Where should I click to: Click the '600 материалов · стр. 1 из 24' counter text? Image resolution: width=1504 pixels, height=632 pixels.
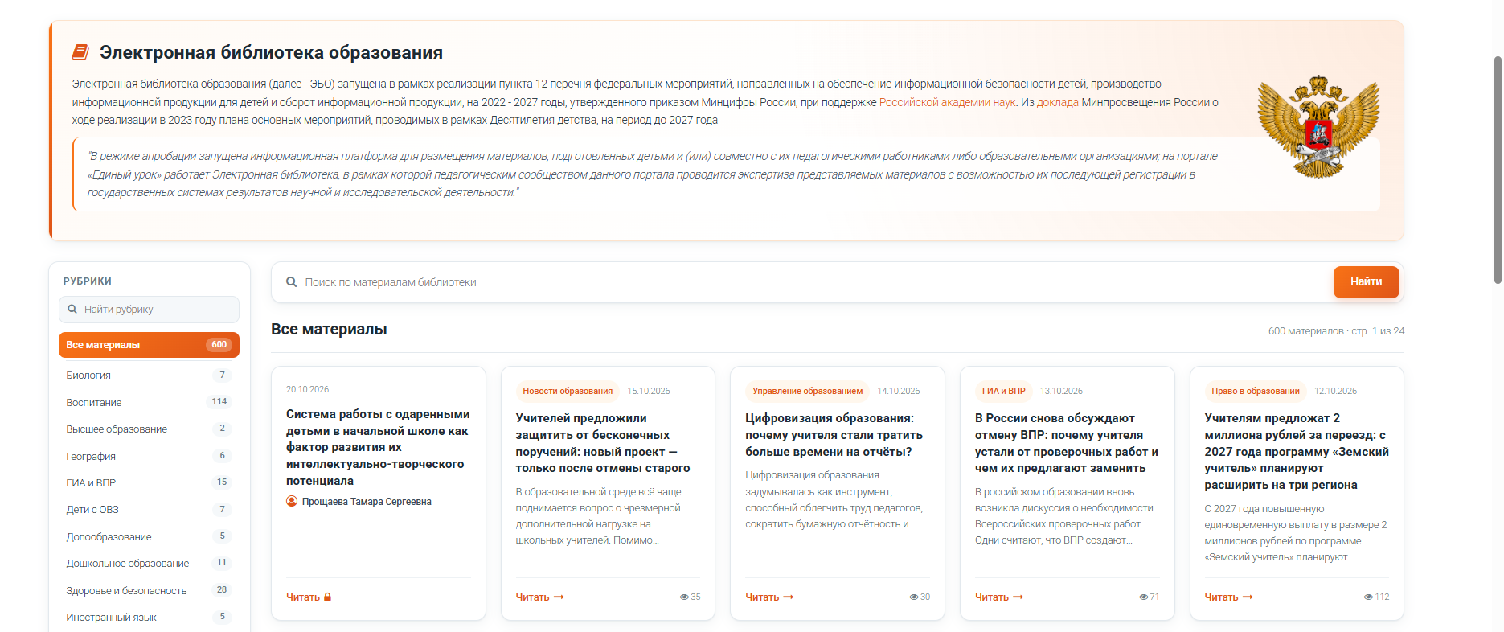tap(1336, 331)
